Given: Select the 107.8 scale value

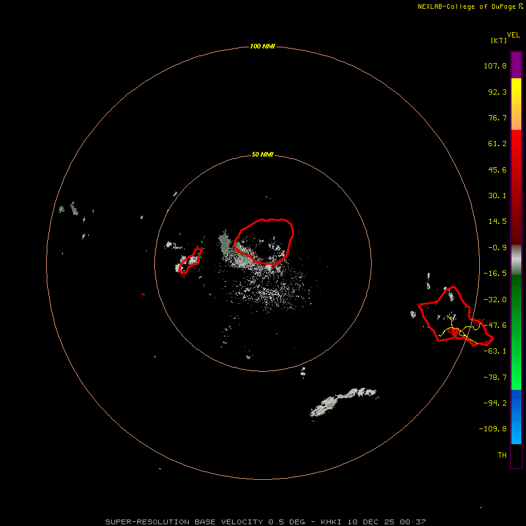Looking at the screenshot, I should [495, 65].
